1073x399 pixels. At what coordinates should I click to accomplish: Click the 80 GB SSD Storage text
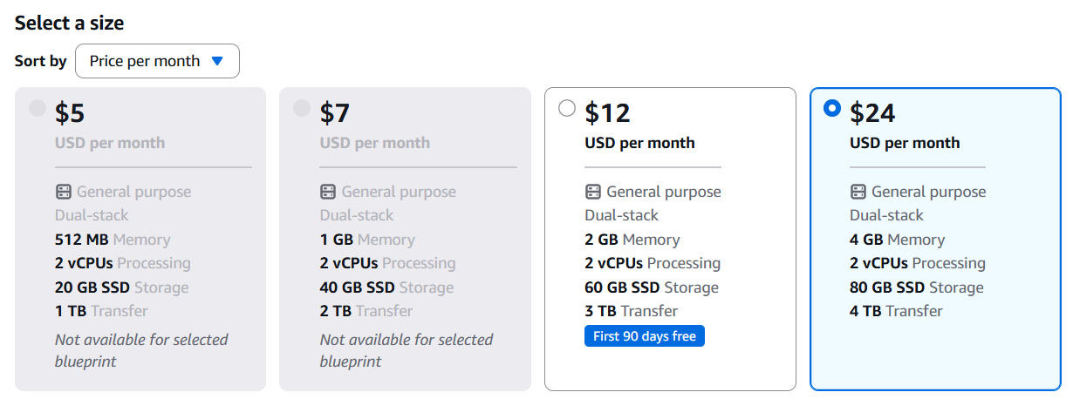[916, 287]
